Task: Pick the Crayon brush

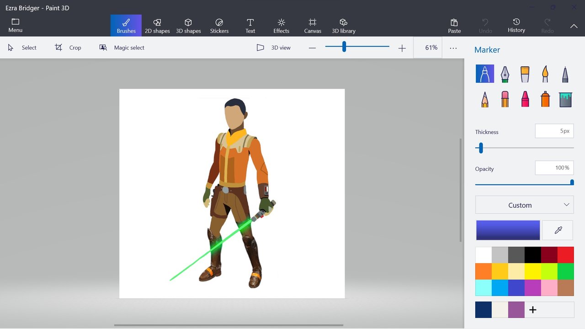Action: pos(525,99)
